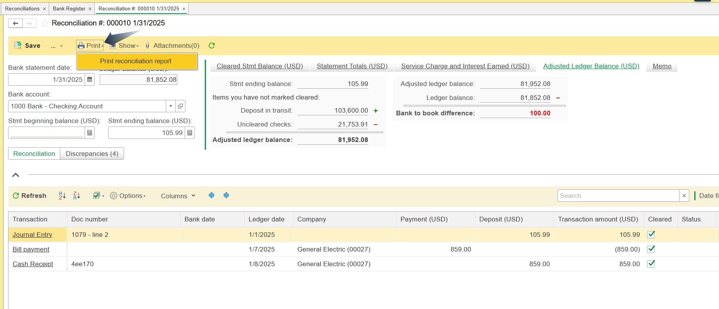Open calendar picker for bank statement date
This screenshot has height=309, width=719.
coord(90,79)
